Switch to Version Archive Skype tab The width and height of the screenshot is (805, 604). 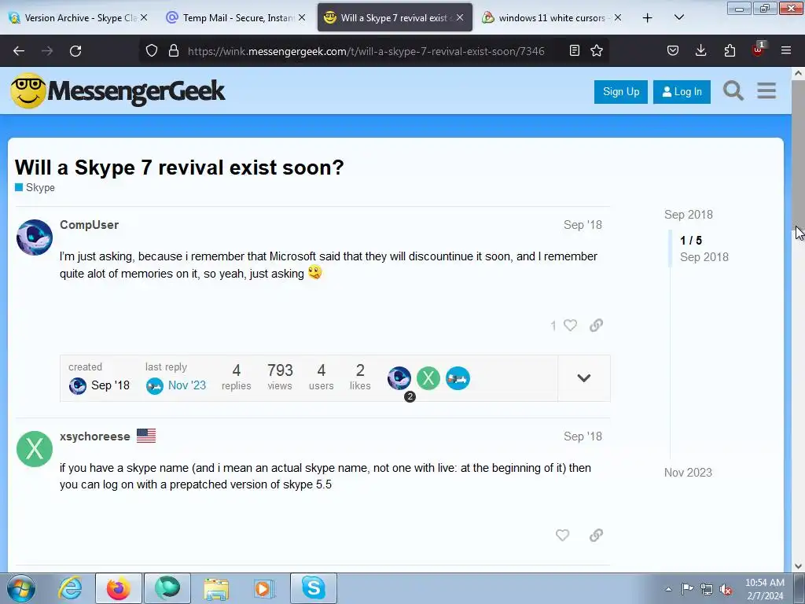pos(78,17)
